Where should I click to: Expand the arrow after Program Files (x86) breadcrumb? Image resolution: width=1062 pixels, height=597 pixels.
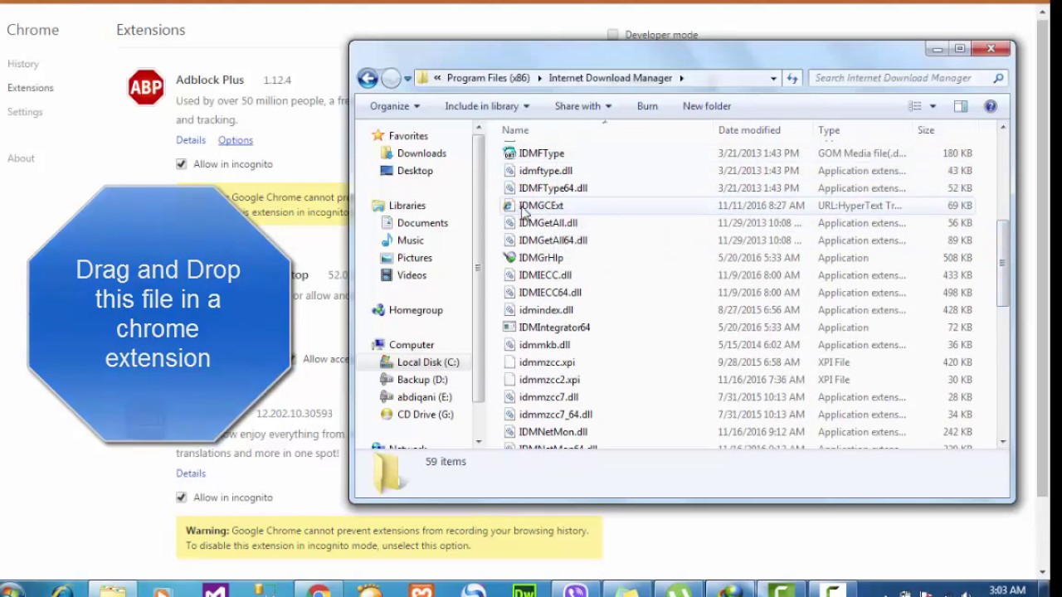click(x=539, y=78)
